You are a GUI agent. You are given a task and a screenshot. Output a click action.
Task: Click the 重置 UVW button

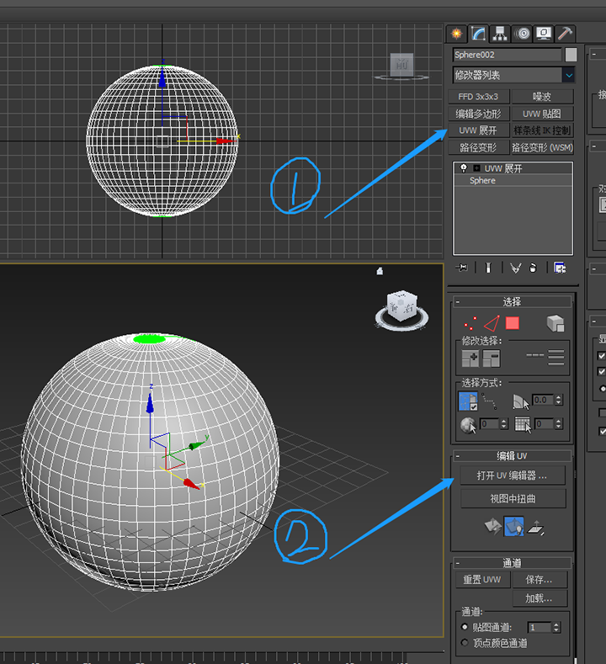click(482, 580)
